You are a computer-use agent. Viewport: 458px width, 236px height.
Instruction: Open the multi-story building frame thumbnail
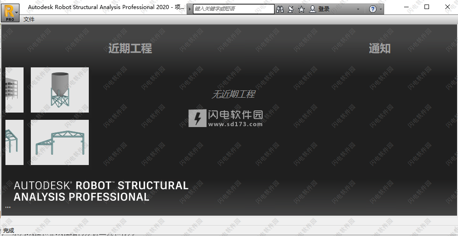pos(14,90)
